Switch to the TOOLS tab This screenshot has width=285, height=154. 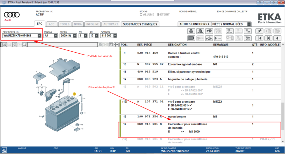(65, 24)
